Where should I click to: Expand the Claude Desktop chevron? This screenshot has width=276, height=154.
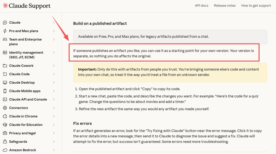click(54, 83)
